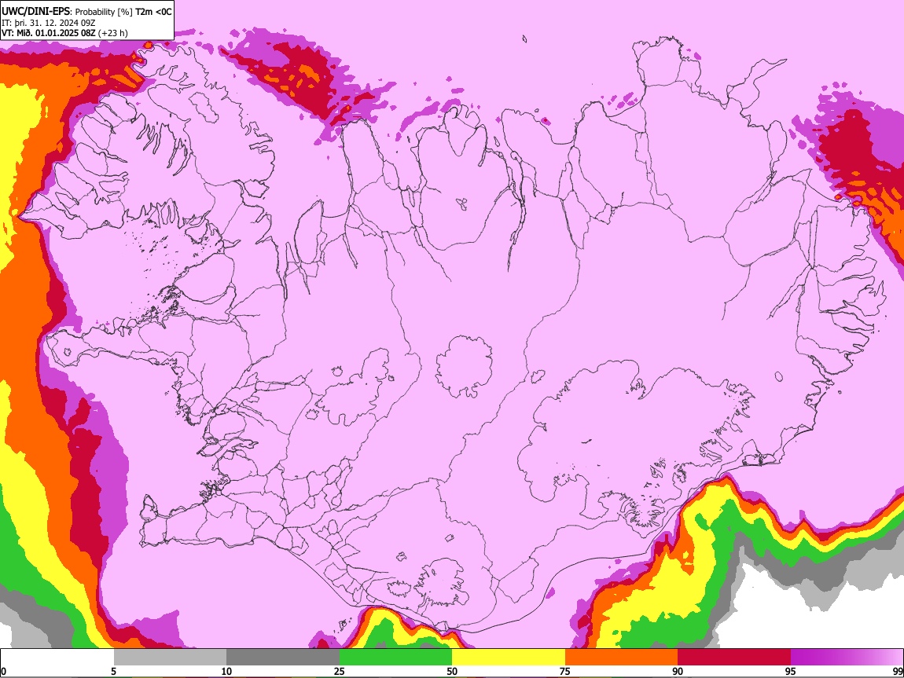The image size is (904, 678).
Task: Click the 5–10% light gray legend swatch
Action: click(x=170, y=657)
